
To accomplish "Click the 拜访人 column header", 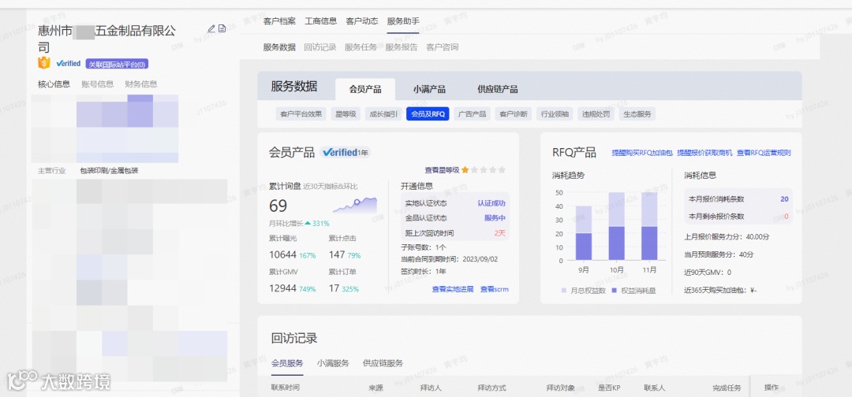I will [x=431, y=388].
